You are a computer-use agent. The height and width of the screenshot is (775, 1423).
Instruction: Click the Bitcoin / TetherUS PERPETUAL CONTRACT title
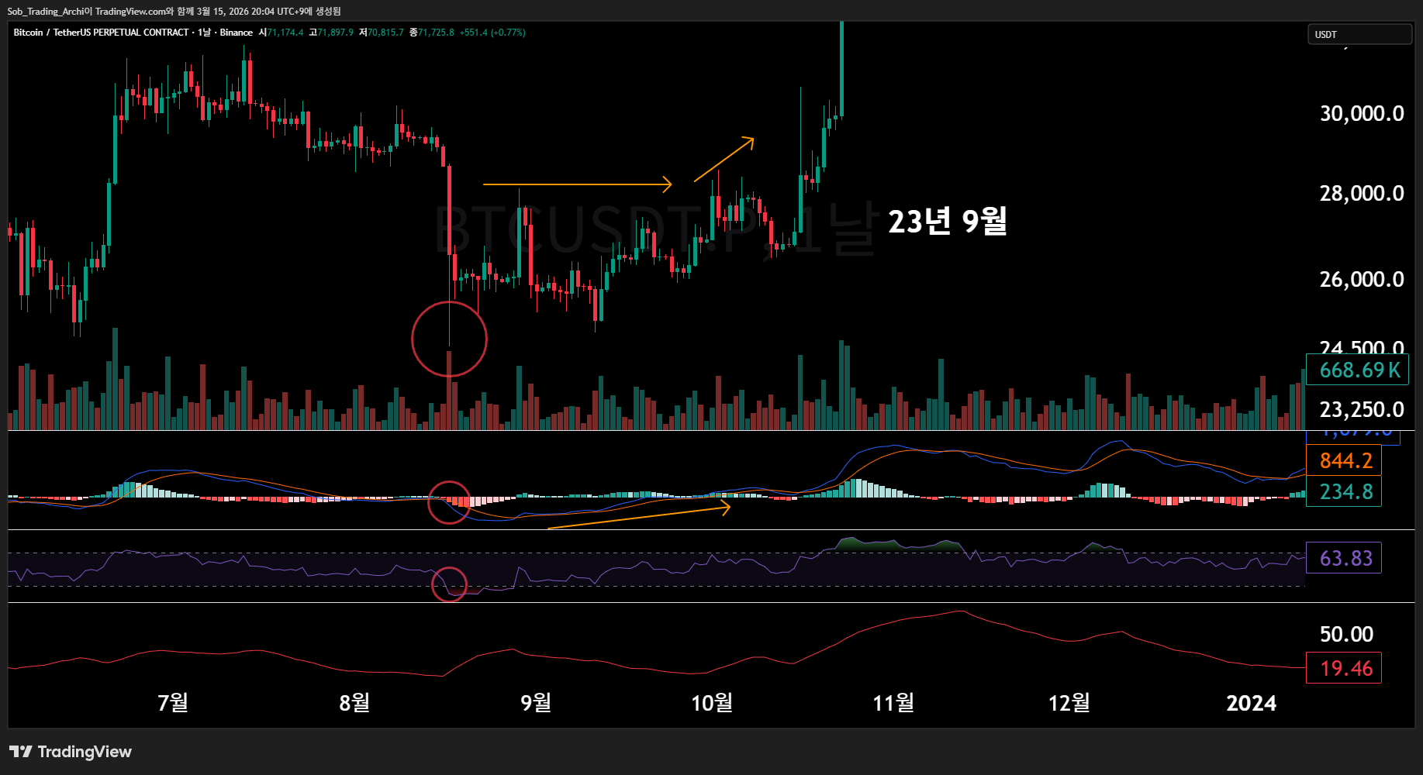point(101,33)
